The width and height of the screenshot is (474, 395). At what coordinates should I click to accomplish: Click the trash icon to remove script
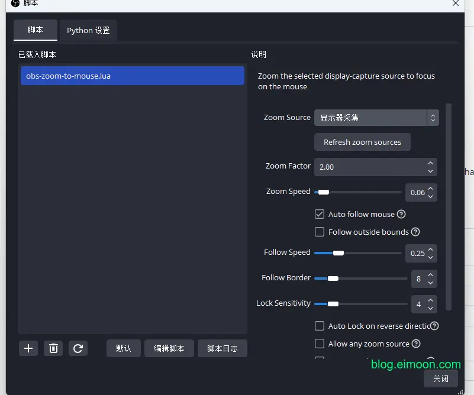pyautogui.click(x=53, y=348)
